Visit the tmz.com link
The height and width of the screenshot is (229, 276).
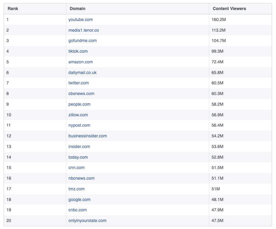point(76,189)
